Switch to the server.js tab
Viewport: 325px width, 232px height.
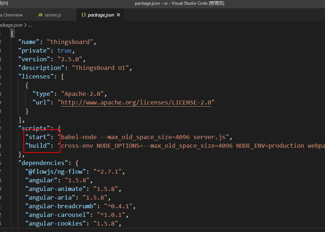click(x=53, y=15)
